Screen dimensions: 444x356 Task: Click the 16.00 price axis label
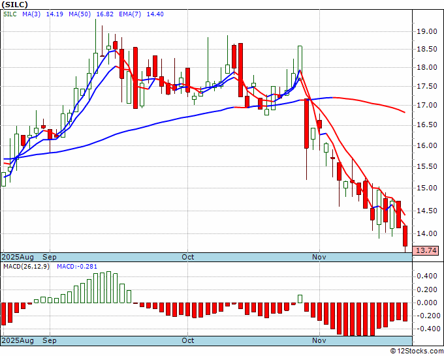(x=427, y=145)
